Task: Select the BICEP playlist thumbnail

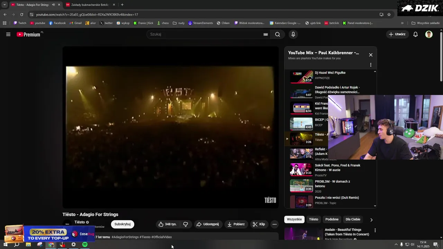Action: tap(301, 124)
